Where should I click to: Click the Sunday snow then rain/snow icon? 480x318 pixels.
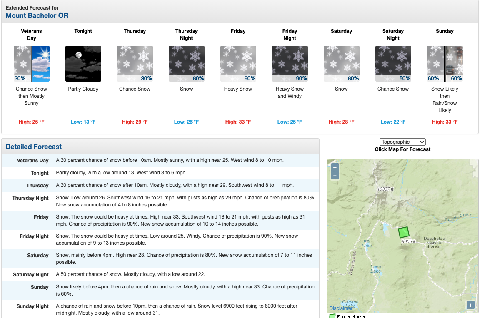point(445,64)
